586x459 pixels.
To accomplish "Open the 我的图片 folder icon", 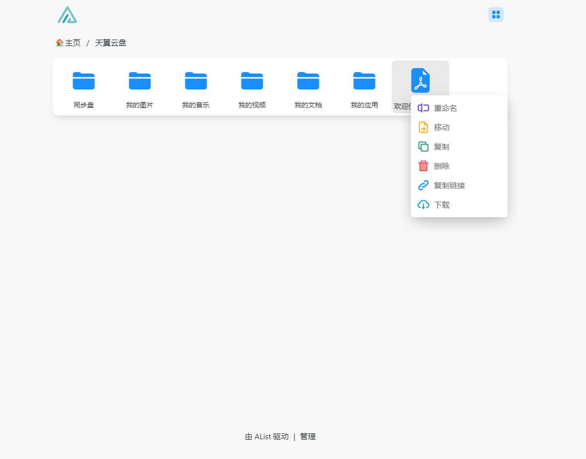I will (140, 80).
